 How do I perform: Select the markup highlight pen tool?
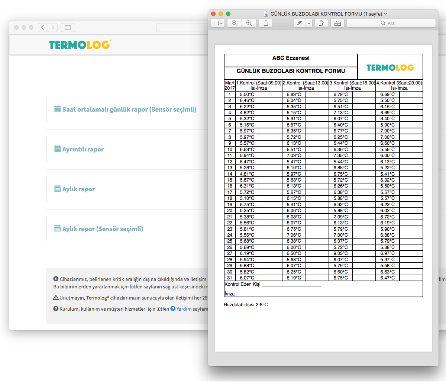pyautogui.click(x=300, y=23)
